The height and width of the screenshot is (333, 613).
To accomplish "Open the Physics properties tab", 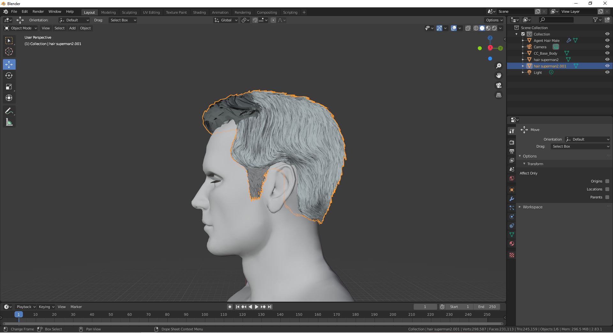I will click(512, 217).
